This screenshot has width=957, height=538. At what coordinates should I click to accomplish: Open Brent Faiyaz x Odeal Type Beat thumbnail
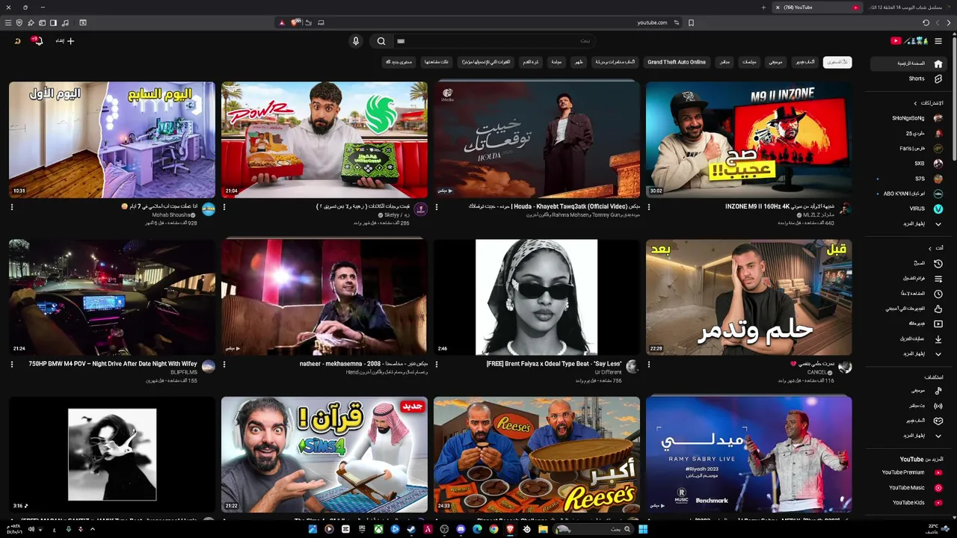click(x=537, y=297)
